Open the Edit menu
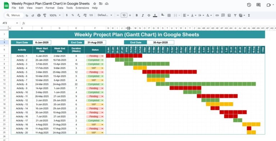Screen dimensions: 276x141 pyautogui.click(x=21, y=8)
